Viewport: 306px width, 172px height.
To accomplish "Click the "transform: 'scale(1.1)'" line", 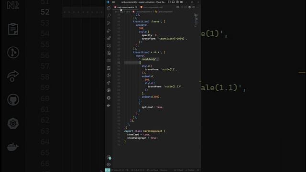I will click(165, 86).
